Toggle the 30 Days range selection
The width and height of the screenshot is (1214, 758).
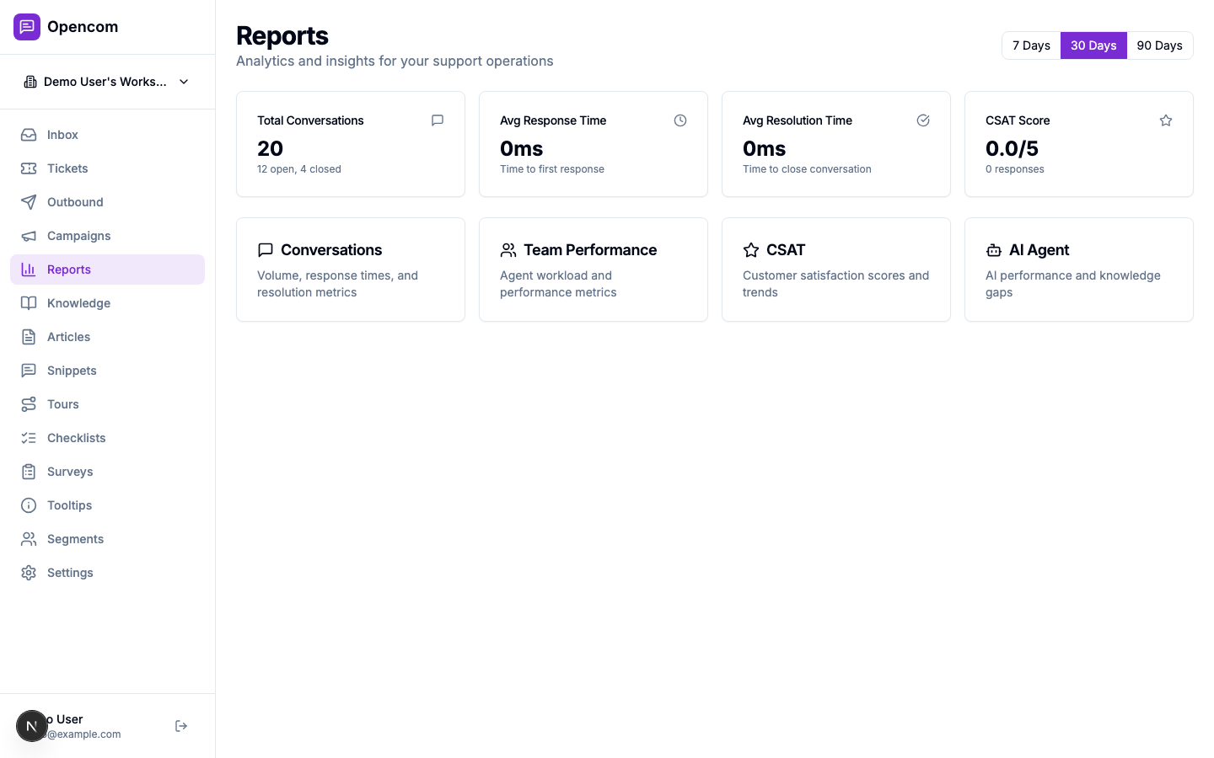click(x=1093, y=45)
